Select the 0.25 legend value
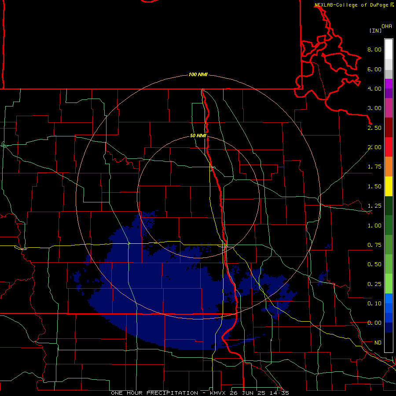Image resolution: width=396 pixels, height=396 pixels. 374,284
